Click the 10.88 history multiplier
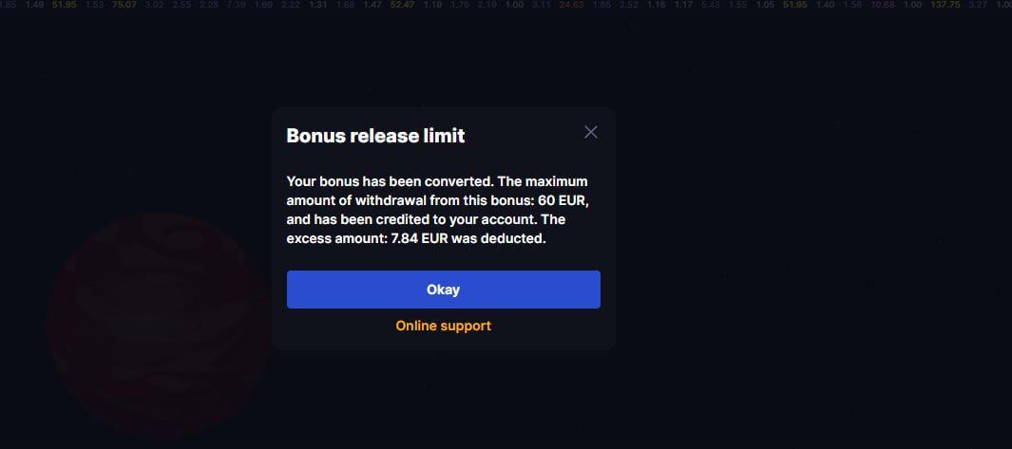This screenshot has height=449, width=1012. coord(882,5)
